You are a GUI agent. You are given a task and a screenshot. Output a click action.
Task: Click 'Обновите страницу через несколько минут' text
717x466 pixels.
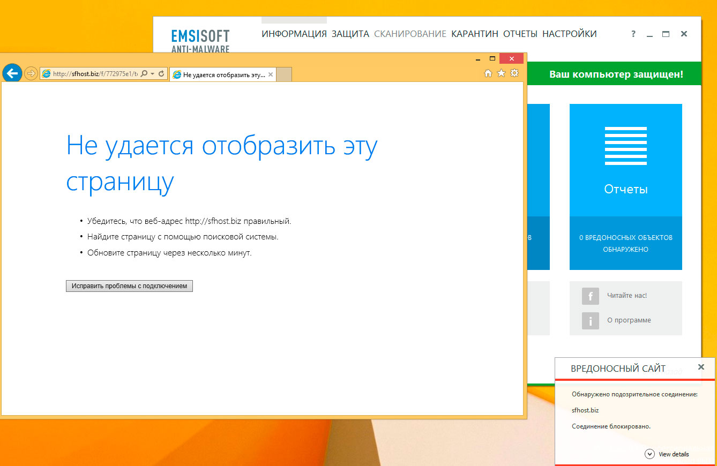point(169,252)
